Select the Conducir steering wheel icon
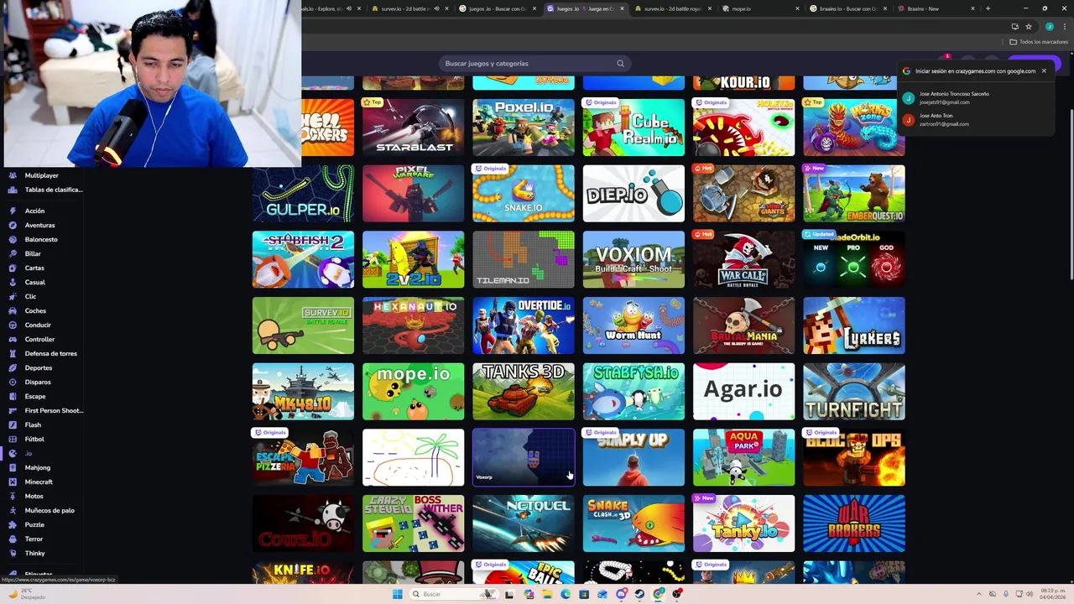1074x604 pixels. pos(13,325)
